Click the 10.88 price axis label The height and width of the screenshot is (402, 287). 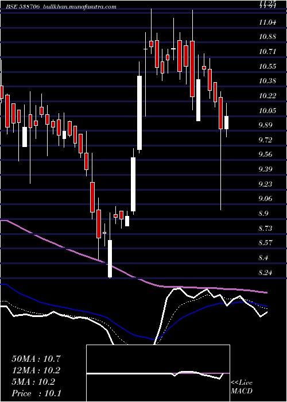pyautogui.click(x=267, y=37)
